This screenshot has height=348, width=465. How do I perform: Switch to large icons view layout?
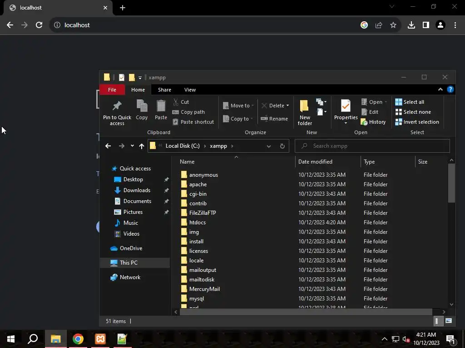(x=448, y=321)
